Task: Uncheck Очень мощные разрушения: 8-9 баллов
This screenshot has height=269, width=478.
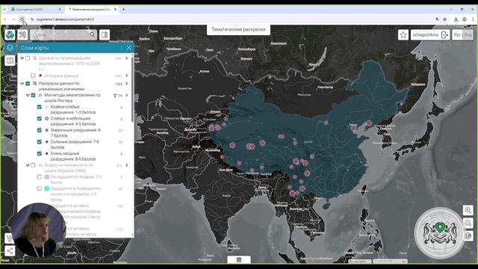Action: (40, 153)
